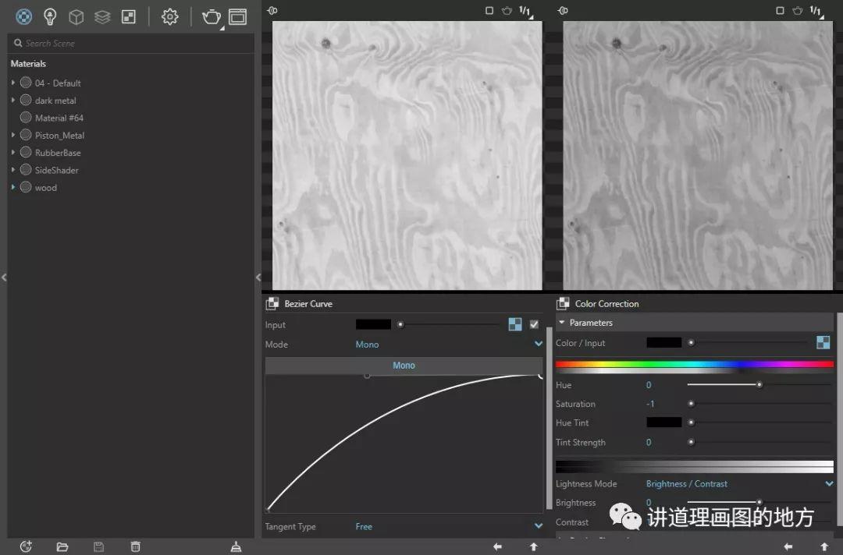Select the Mono curve tab

404,365
